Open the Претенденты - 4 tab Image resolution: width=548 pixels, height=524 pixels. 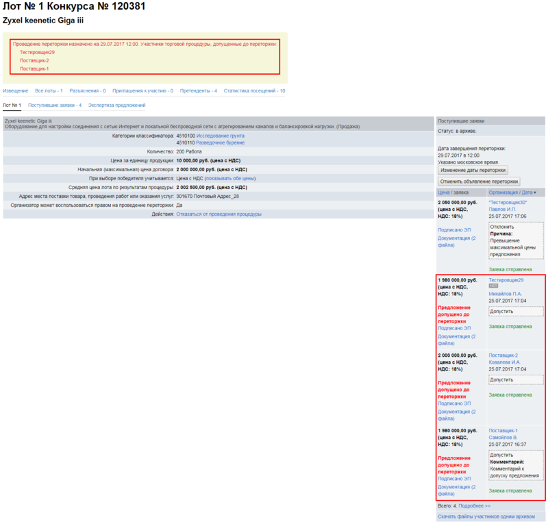click(198, 90)
